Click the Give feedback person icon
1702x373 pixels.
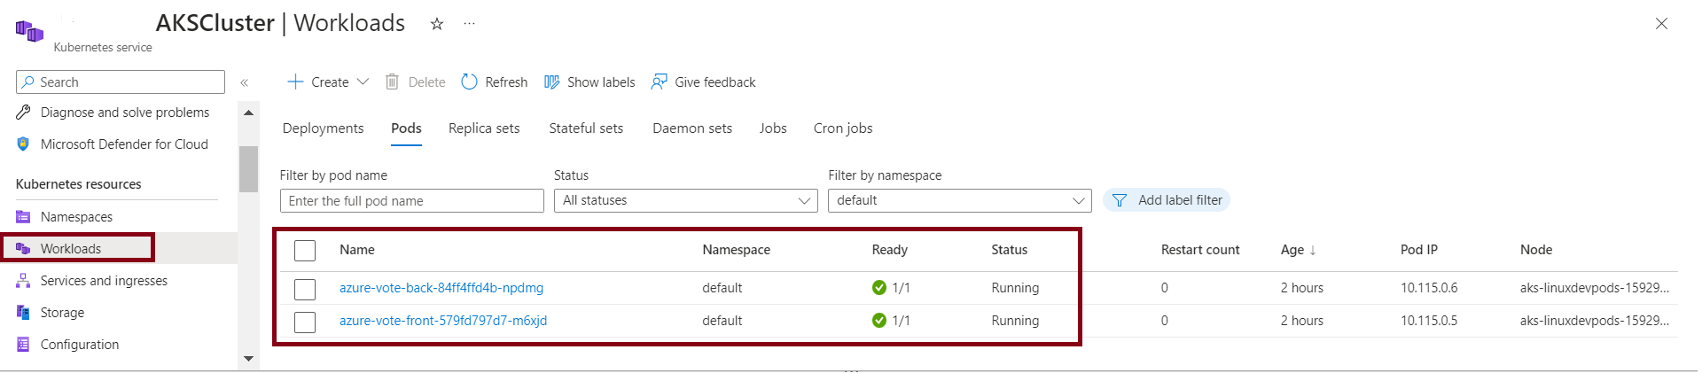pyautogui.click(x=659, y=82)
